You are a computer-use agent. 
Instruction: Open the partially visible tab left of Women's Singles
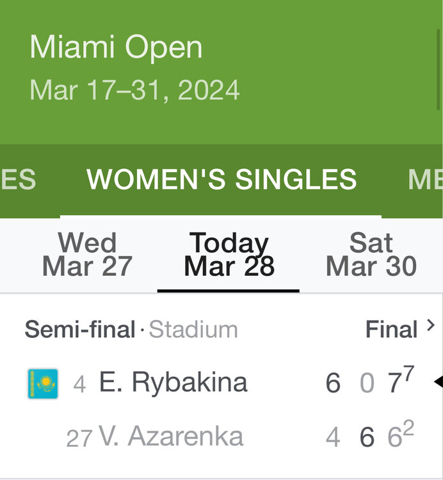pyautogui.click(x=18, y=180)
